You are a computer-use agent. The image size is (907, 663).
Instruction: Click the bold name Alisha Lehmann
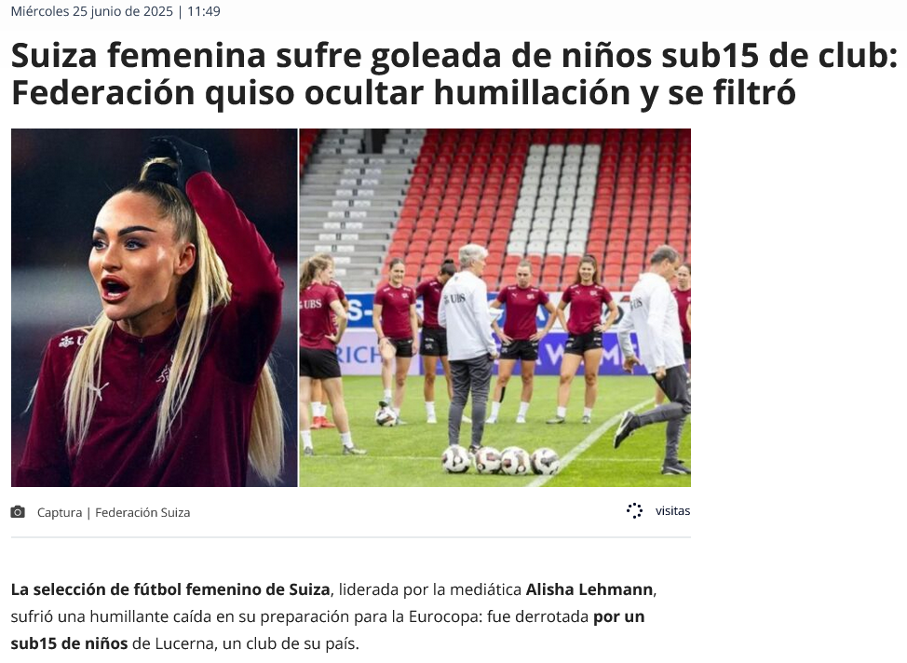589,589
